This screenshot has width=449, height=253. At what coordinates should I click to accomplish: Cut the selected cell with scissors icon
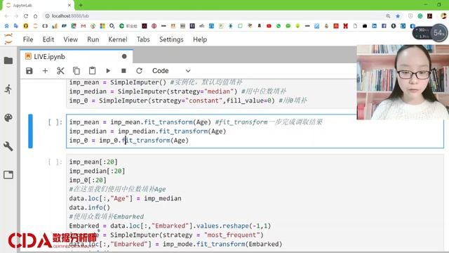pyautogui.click(x=60, y=71)
